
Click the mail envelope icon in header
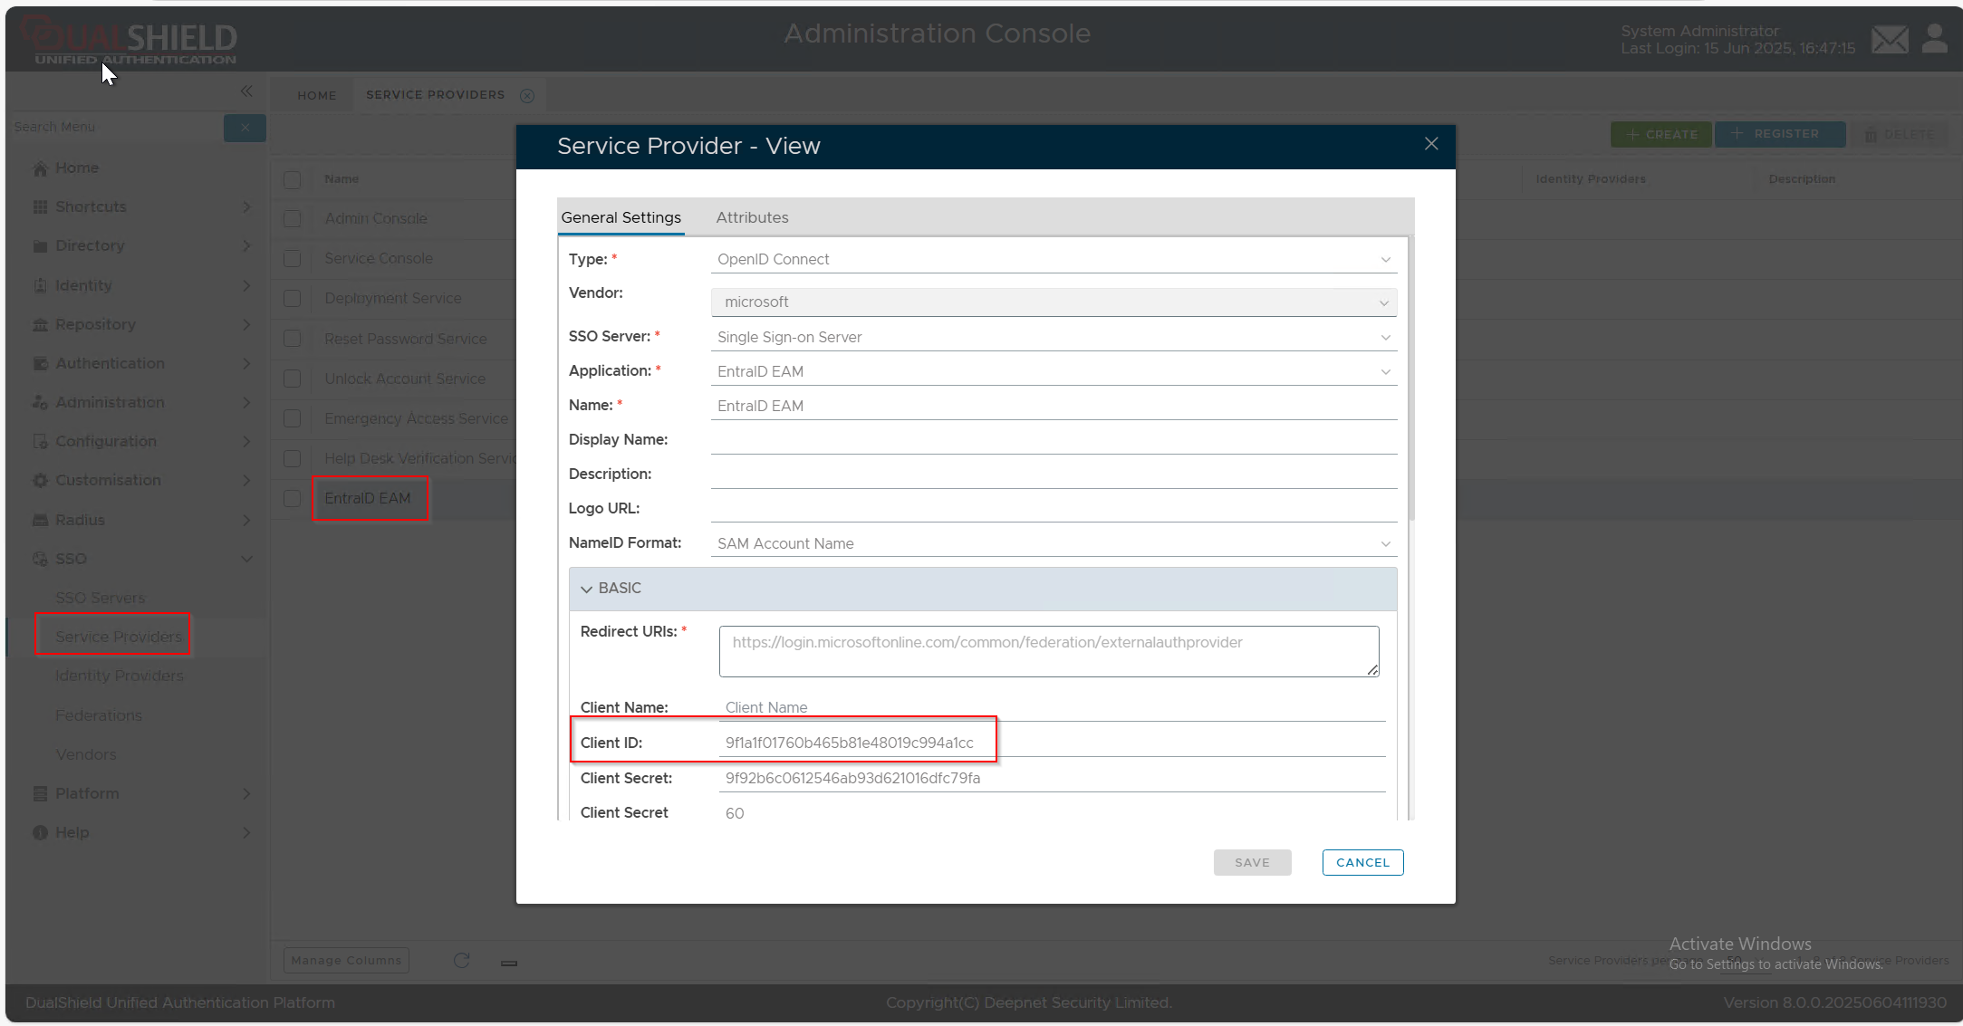[x=1890, y=39]
